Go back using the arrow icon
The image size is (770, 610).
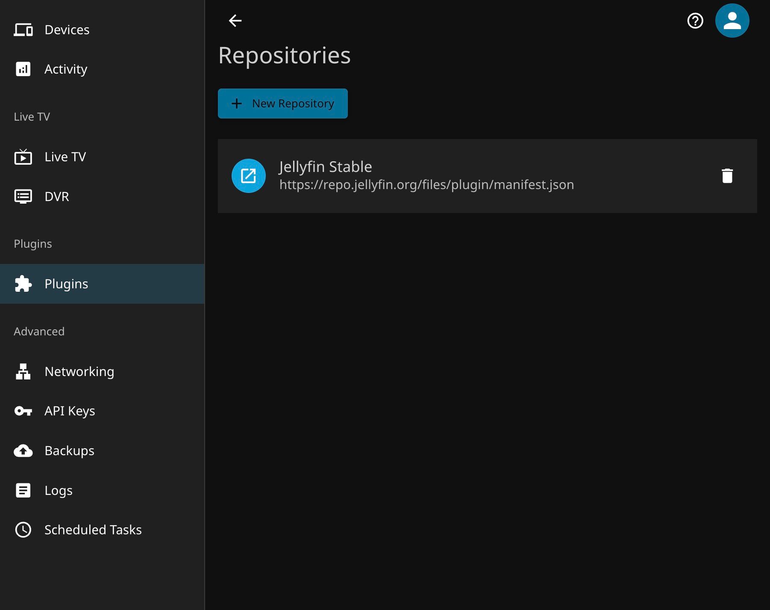click(235, 21)
